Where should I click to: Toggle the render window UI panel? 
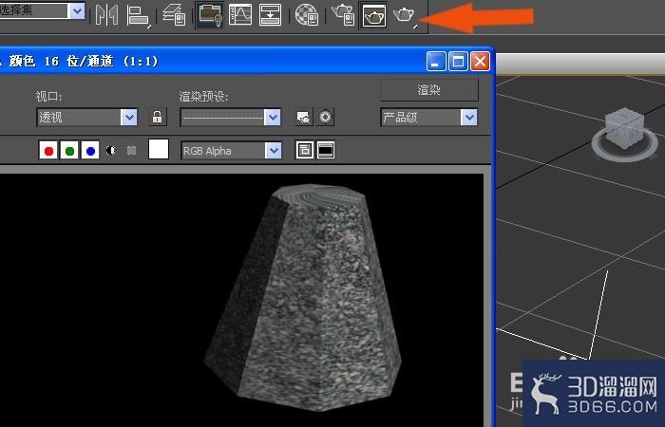click(x=326, y=150)
